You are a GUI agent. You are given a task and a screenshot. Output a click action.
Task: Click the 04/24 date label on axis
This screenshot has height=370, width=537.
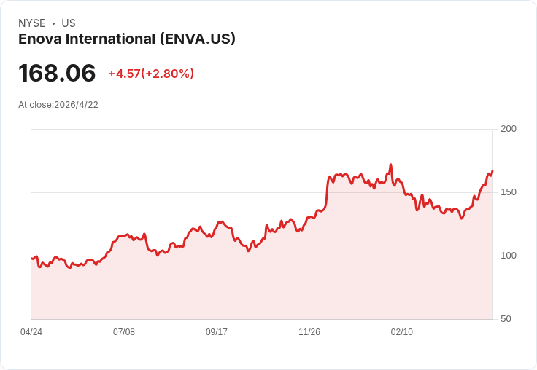pyautogui.click(x=31, y=332)
